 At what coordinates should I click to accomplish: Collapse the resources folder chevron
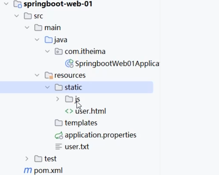click(37, 75)
